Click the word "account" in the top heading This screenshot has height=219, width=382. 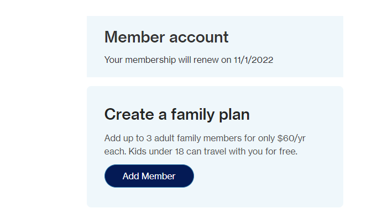click(199, 38)
